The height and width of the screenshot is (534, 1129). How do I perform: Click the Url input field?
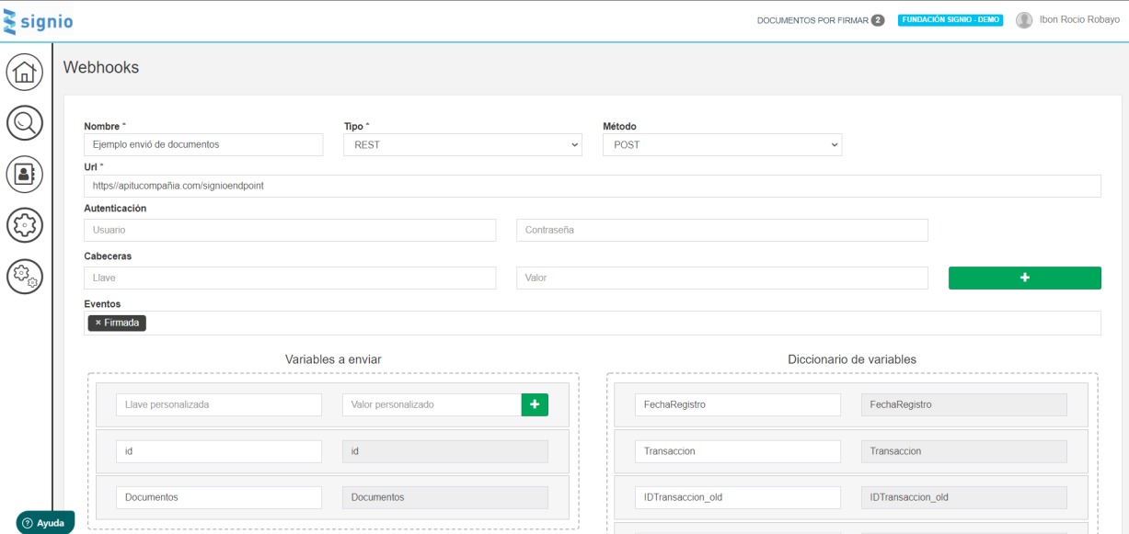(593, 186)
